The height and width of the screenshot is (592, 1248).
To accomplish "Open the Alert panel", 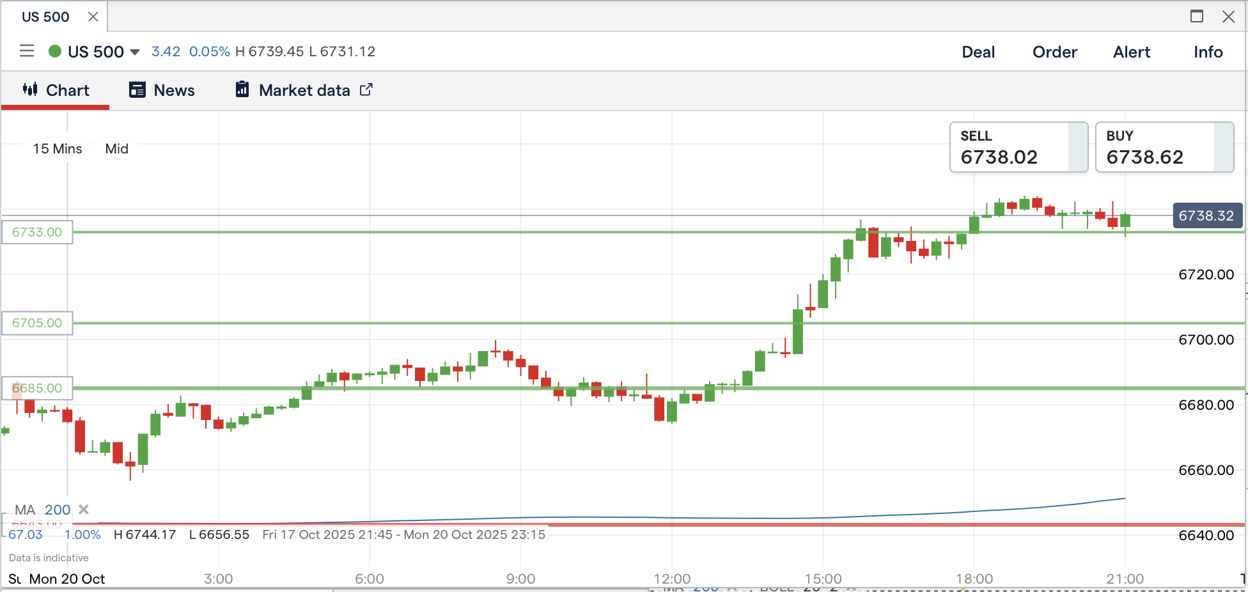I will [1131, 52].
